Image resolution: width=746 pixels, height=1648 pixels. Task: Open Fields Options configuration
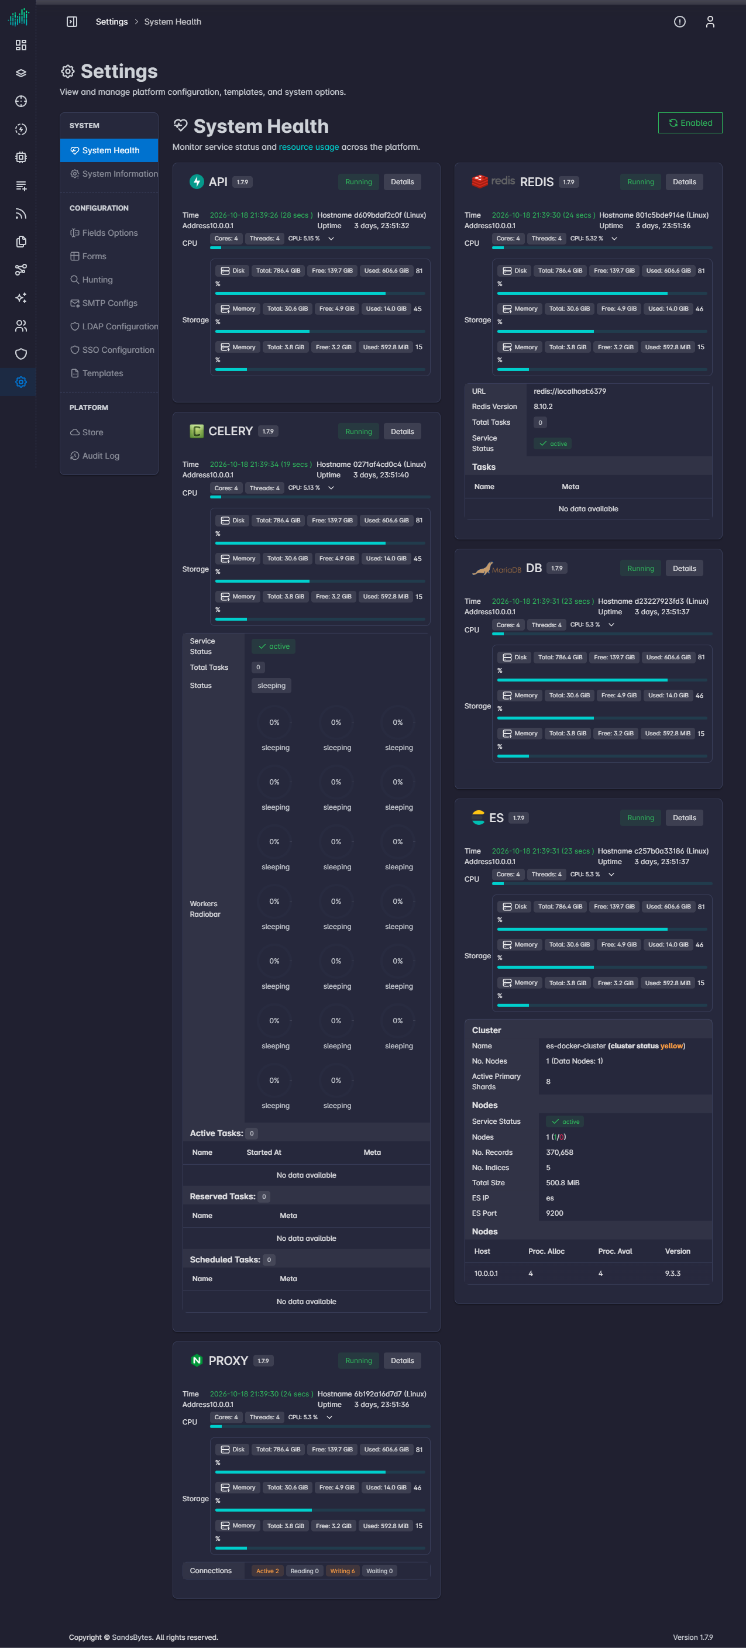pyautogui.click(x=109, y=233)
